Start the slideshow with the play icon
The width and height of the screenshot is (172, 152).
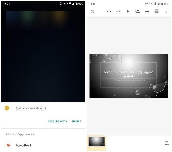coord(128,11)
